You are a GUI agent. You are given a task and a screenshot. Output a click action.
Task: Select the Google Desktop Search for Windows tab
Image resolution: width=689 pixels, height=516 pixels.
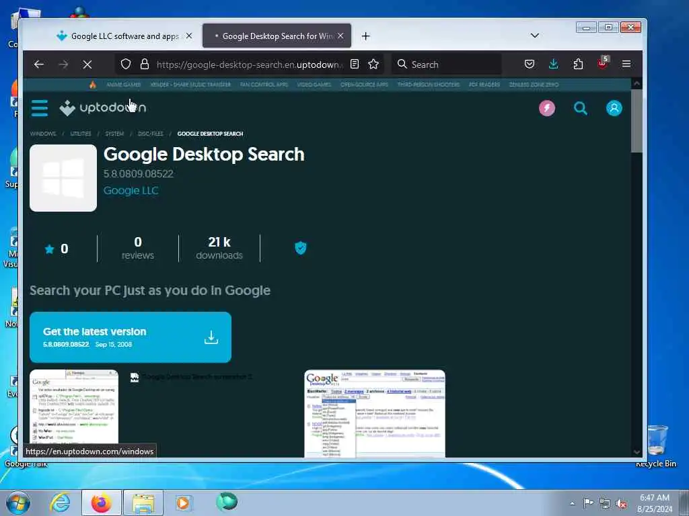pos(277,36)
